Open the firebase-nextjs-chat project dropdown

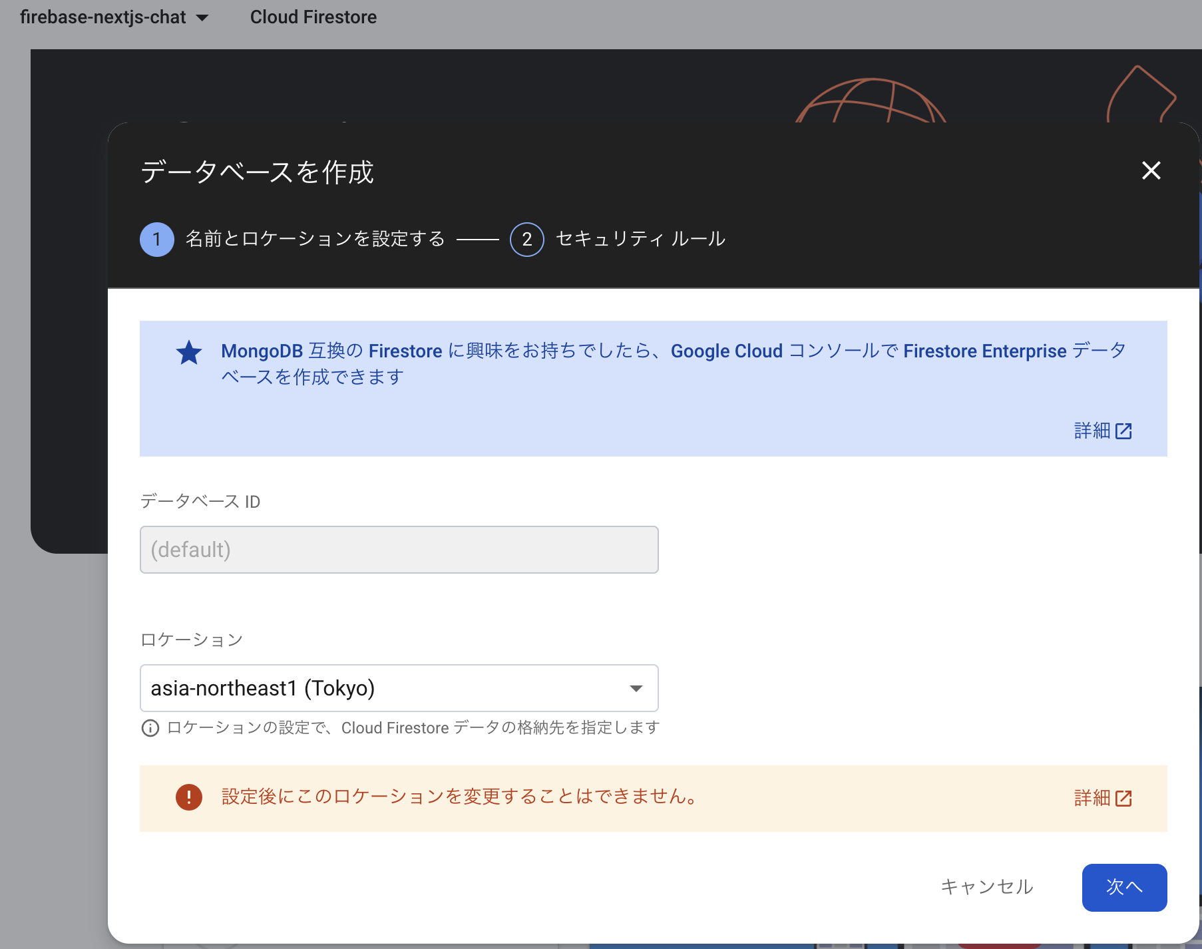114,17
